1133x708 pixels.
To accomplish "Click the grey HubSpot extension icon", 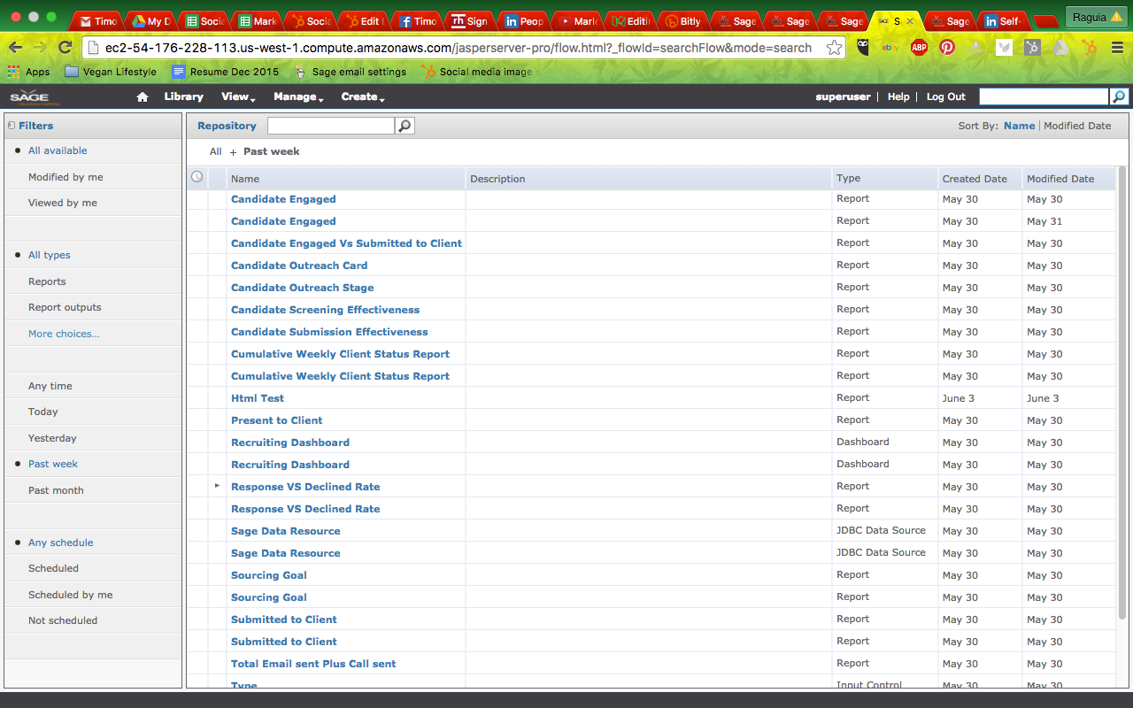I will coord(1032,48).
